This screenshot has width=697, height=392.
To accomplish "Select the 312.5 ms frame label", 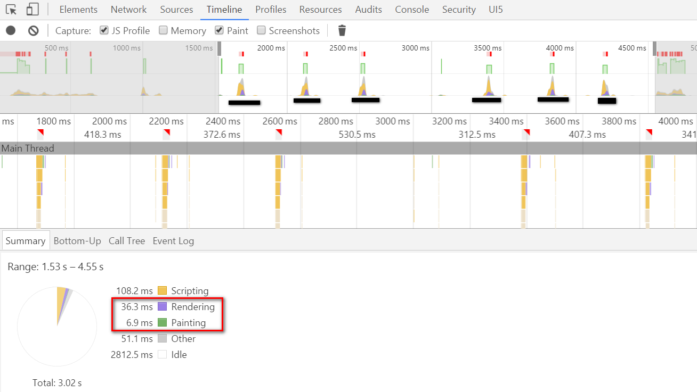I will tap(477, 135).
